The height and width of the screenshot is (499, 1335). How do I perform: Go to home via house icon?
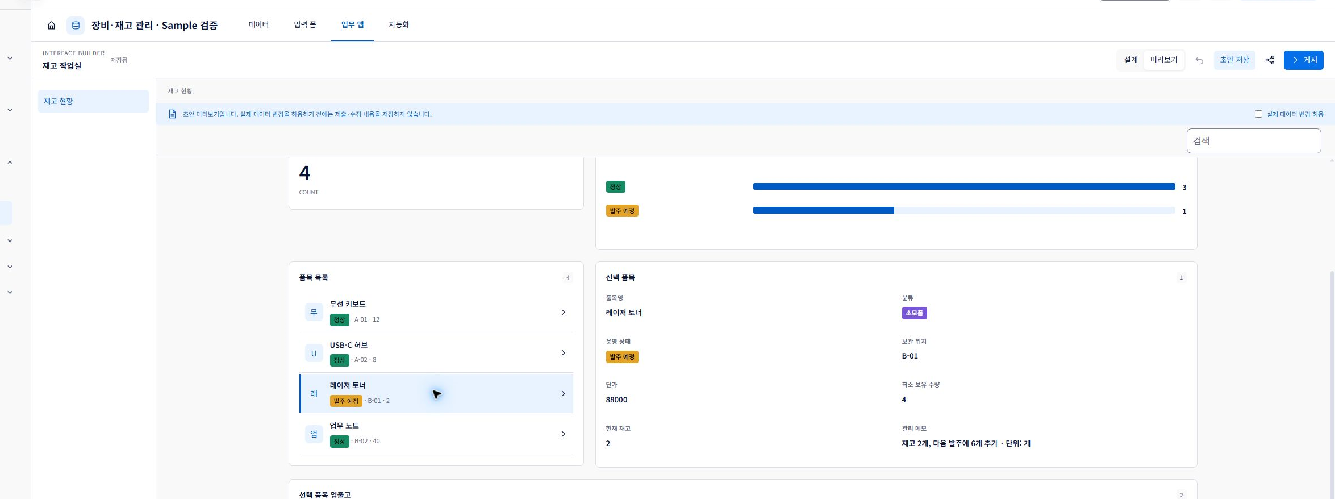coord(51,25)
